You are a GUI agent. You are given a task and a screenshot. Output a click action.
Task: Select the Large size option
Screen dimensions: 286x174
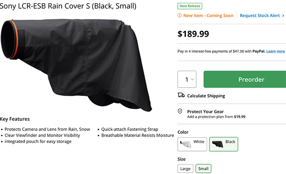tap(185, 168)
